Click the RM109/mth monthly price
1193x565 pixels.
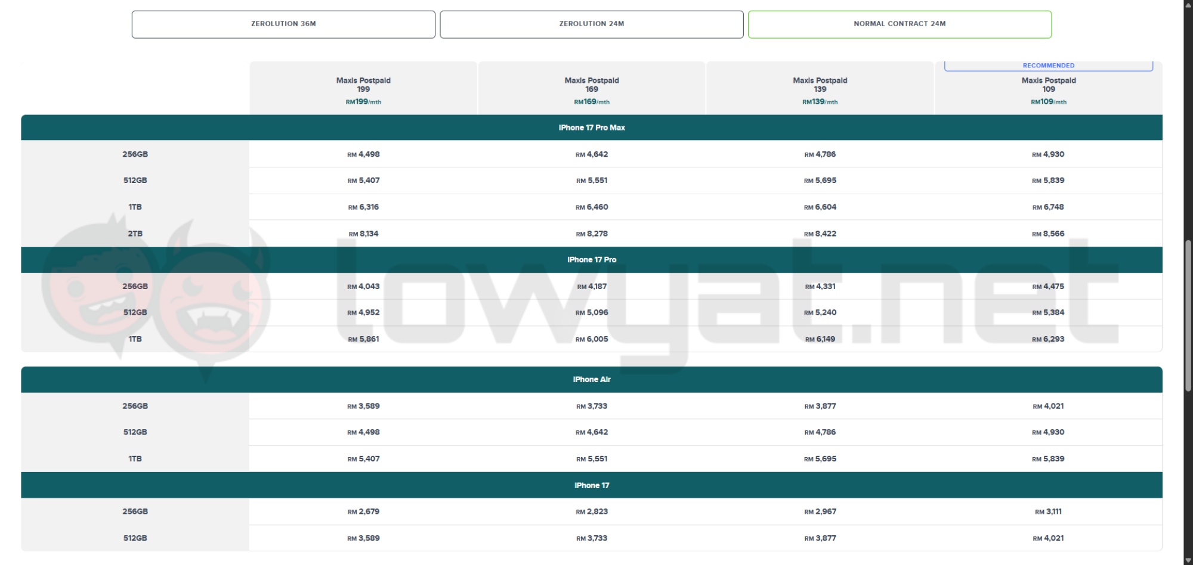[x=1049, y=102]
